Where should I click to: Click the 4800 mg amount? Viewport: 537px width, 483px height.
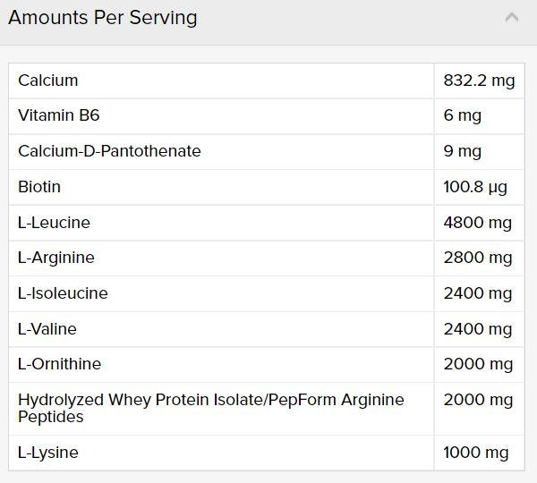coord(478,223)
